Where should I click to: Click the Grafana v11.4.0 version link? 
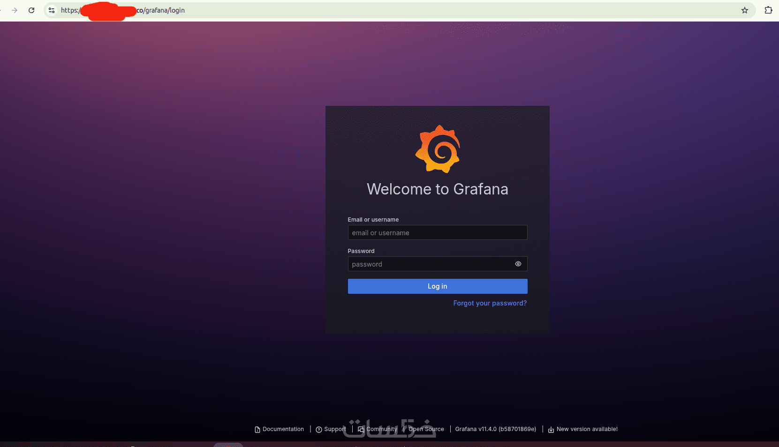pos(496,429)
